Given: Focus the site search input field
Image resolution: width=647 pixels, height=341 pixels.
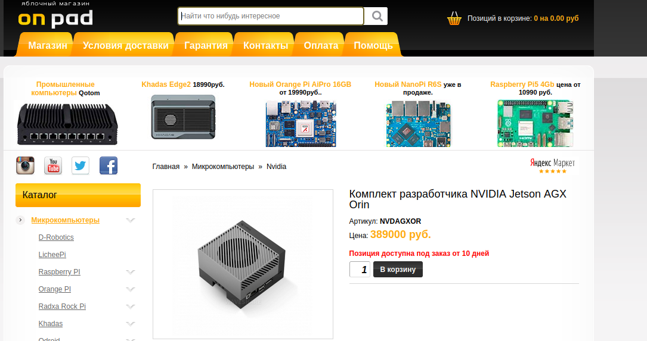Looking at the screenshot, I should coord(271,16).
